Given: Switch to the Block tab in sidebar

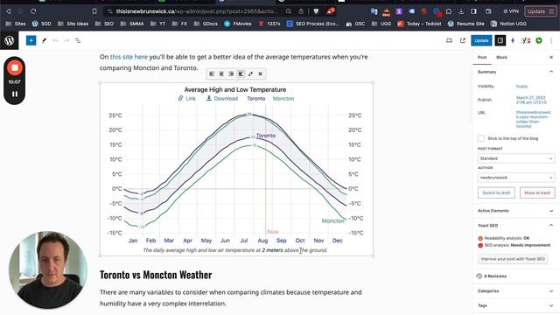Looking at the screenshot, I should point(501,58).
